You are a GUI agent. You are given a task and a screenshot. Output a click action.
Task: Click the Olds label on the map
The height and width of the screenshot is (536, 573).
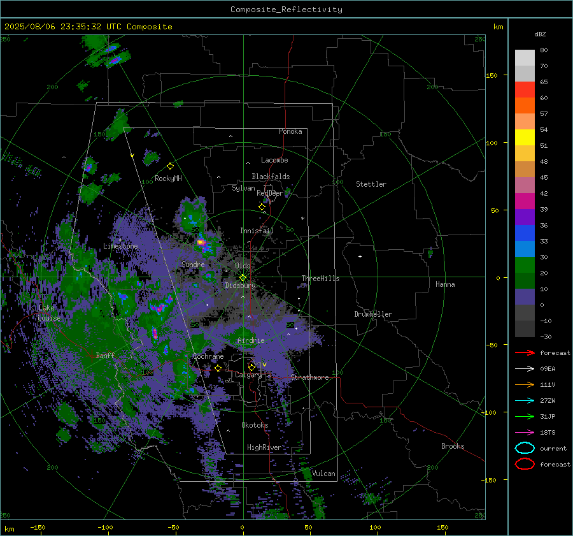[x=243, y=266]
